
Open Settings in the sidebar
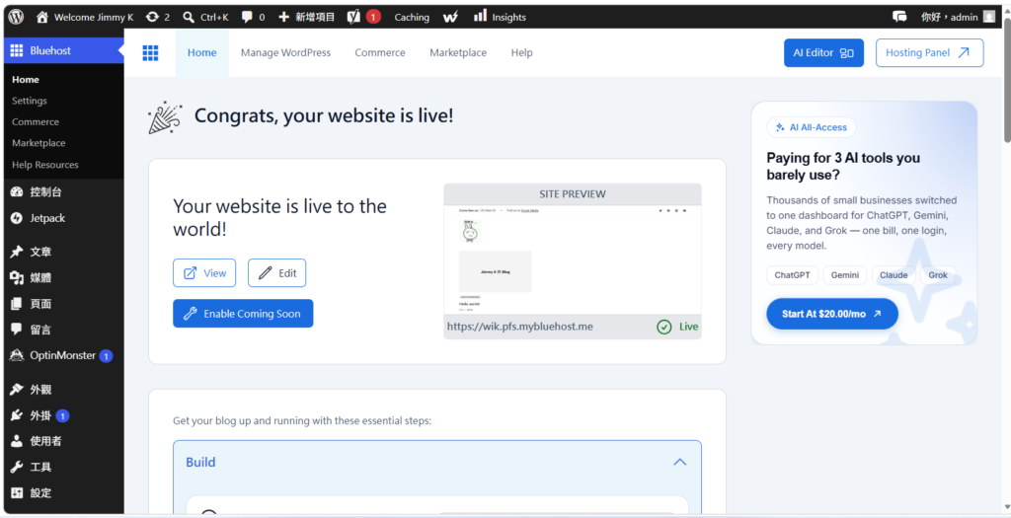point(30,101)
